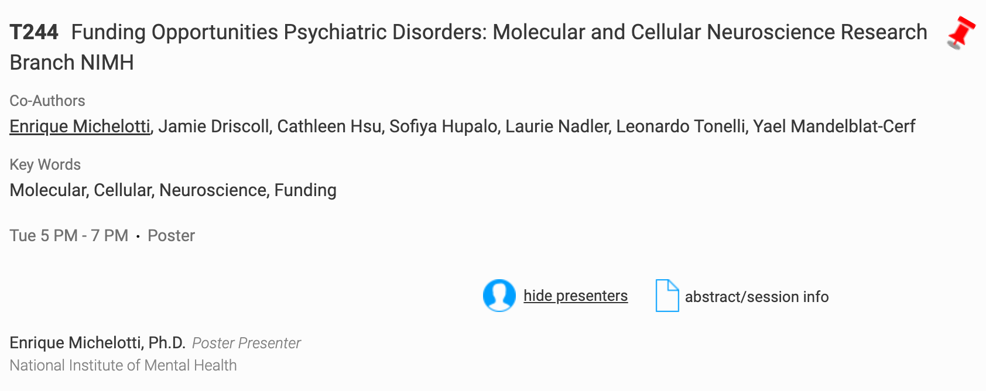Open the abstract/session info link
Viewport: 986px width, 391px height.
point(756,297)
